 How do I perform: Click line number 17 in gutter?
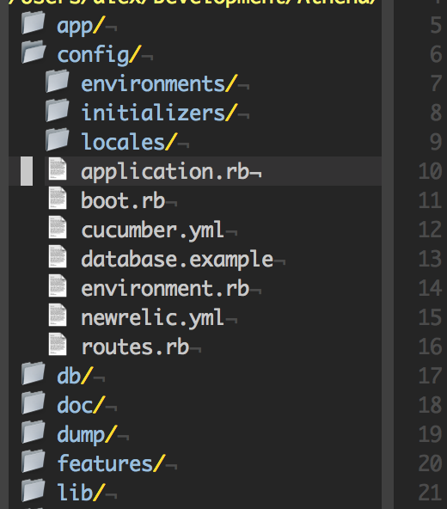coord(430,376)
